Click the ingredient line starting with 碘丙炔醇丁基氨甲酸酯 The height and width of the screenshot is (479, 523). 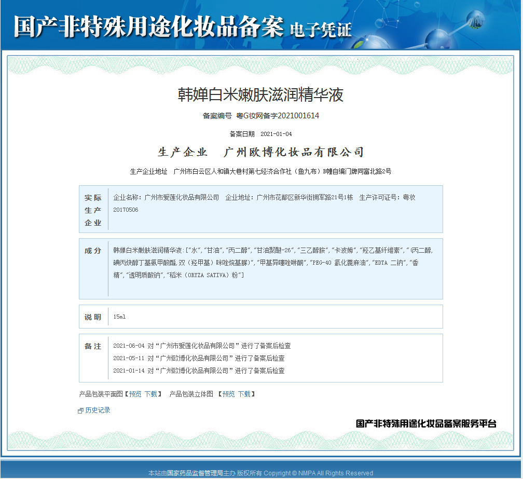click(266, 263)
